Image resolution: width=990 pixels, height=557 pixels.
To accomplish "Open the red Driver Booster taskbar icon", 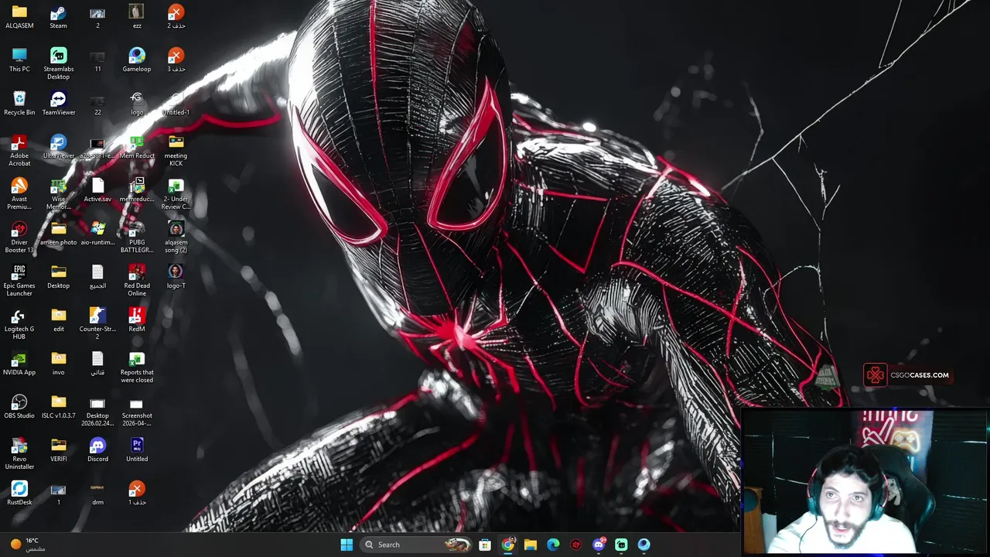I will click(x=575, y=545).
